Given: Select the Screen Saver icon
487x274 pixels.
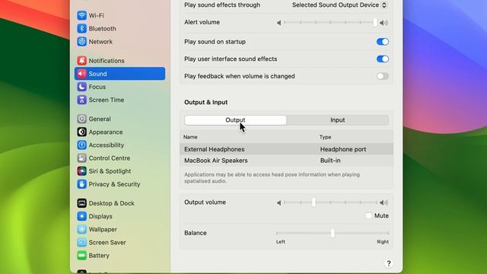Looking at the screenshot, I should 81,242.
